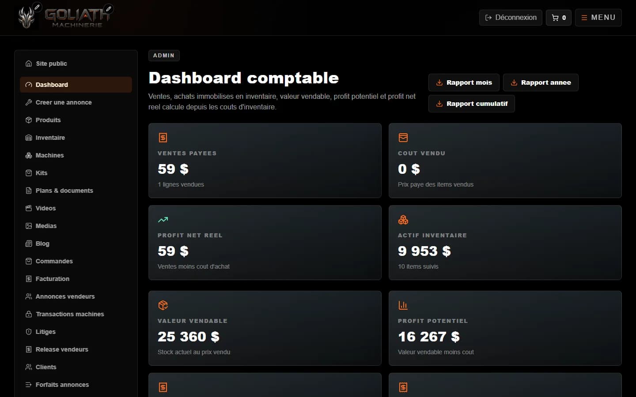The height and width of the screenshot is (397, 636).
Task: Open the shopping cart
Action: (x=559, y=18)
